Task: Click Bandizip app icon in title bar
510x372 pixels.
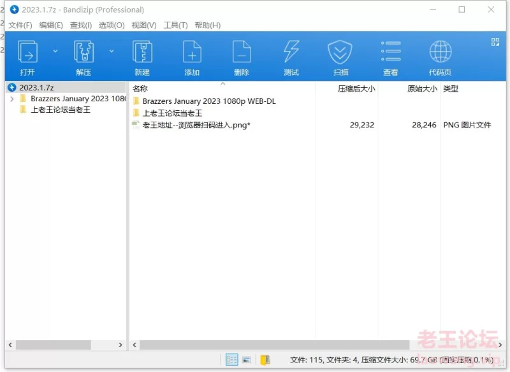Action: coord(14,10)
